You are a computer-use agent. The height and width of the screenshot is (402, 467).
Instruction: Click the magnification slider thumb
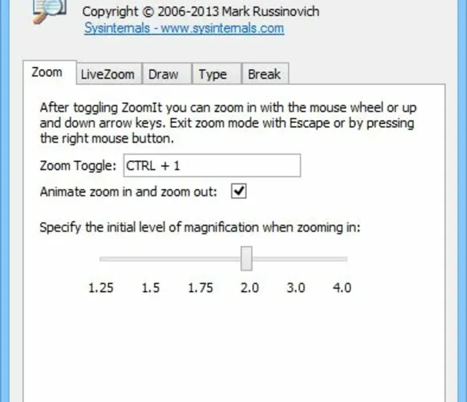click(247, 259)
